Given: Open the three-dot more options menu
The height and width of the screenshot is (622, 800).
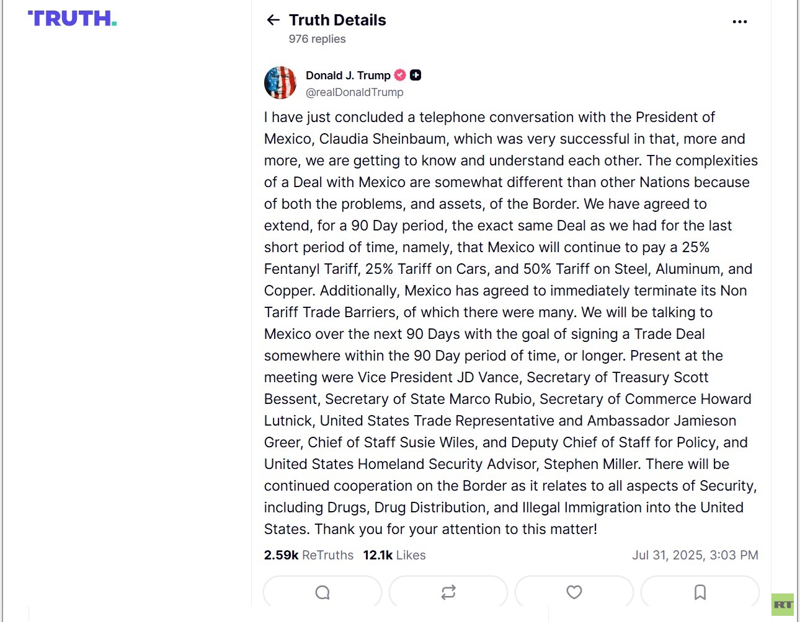Looking at the screenshot, I should point(739,22).
